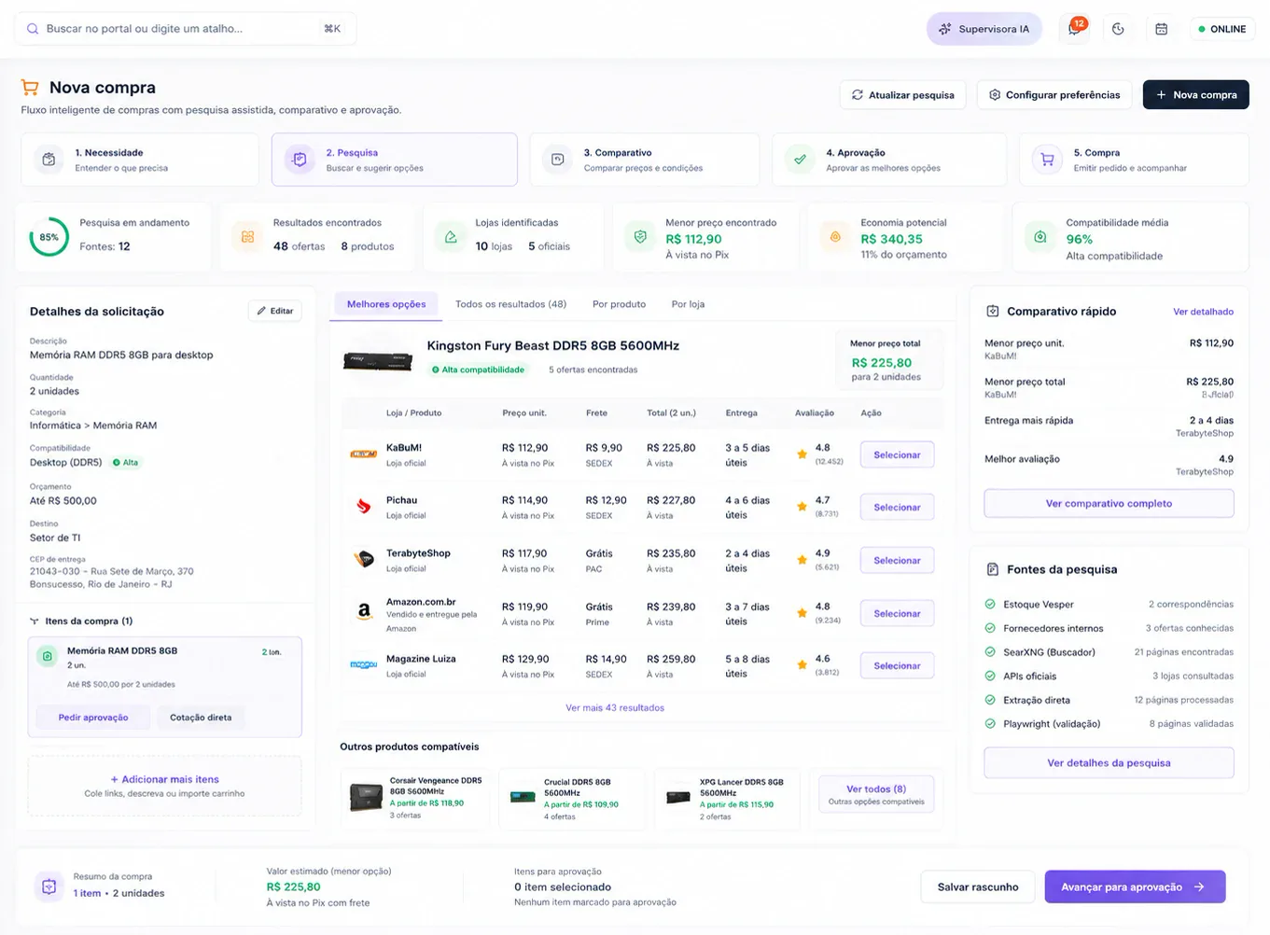1270x935 pixels.
Task: Select the TerabyteShop offer
Action: click(897, 560)
